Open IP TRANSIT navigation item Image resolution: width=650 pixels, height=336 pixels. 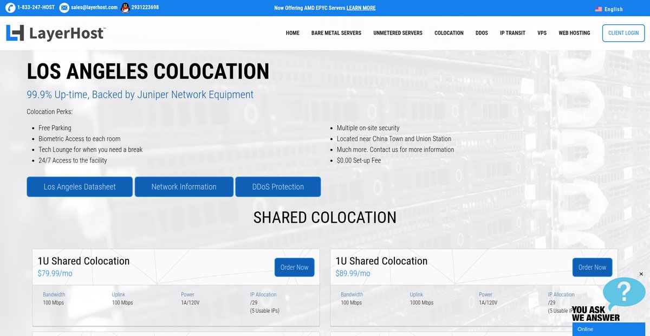[x=512, y=33]
